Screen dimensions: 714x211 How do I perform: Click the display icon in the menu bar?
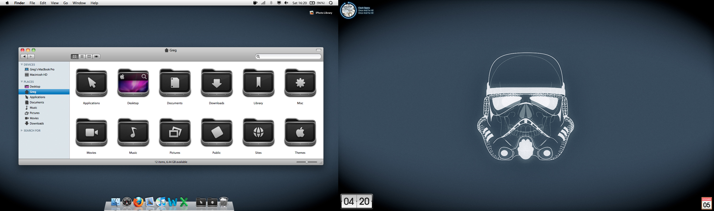279,3
